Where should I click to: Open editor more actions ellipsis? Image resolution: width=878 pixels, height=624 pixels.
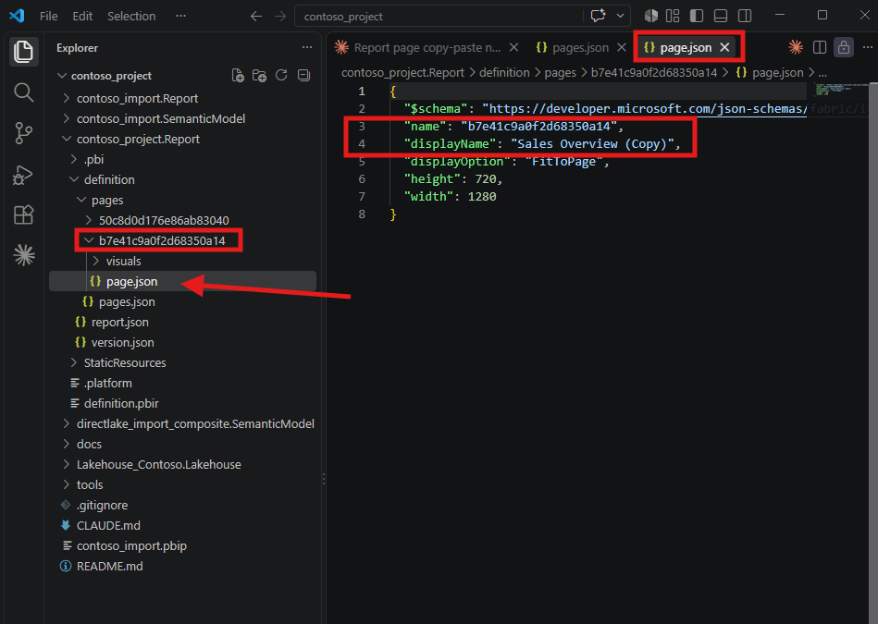pyautogui.click(x=868, y=47)
